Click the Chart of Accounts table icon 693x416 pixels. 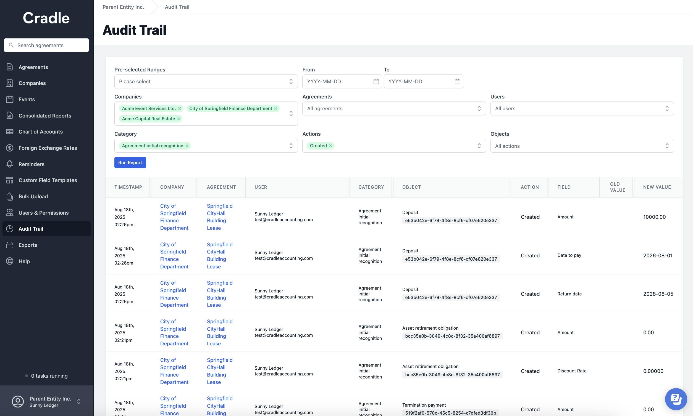(x=10, y=132)
